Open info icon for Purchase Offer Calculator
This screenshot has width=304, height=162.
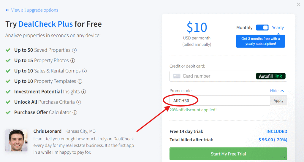(x=75, y=112)
